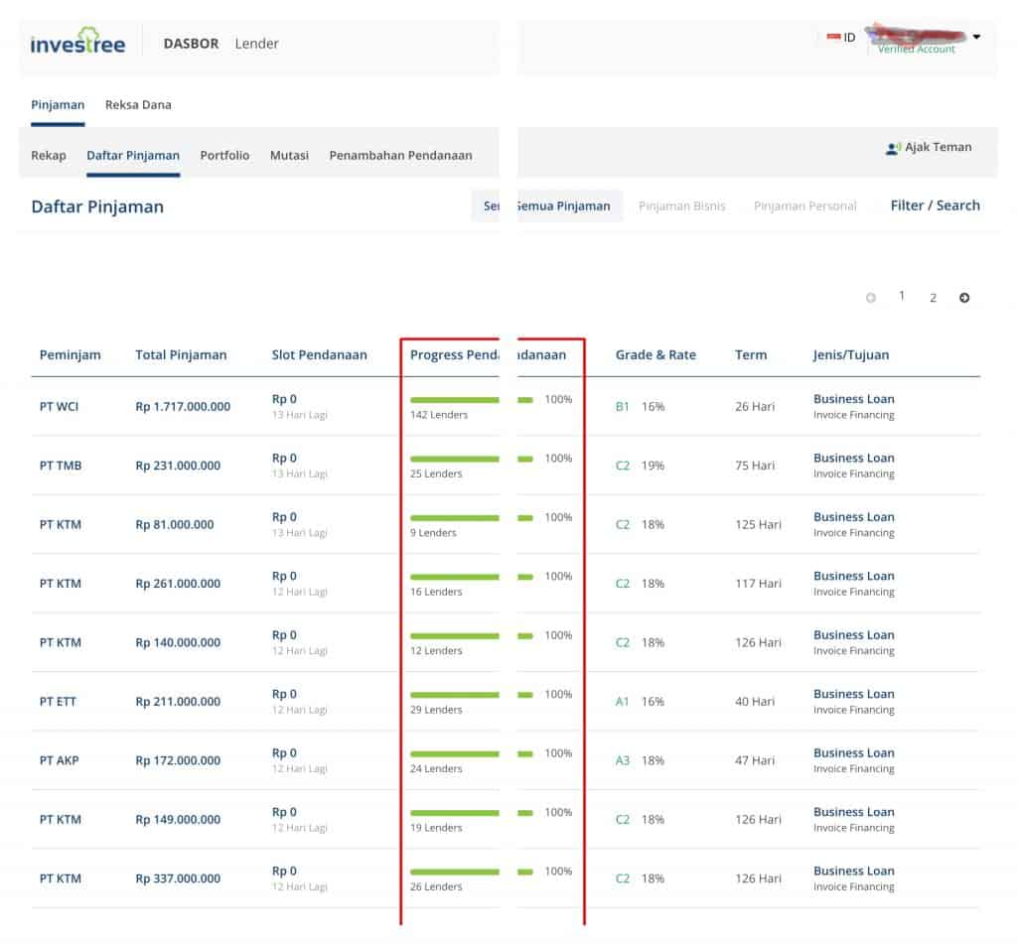The width and height of the screenshot is (1017, 944).
Task: Go to page 2 of the loan list
Action: coord(933,297)
